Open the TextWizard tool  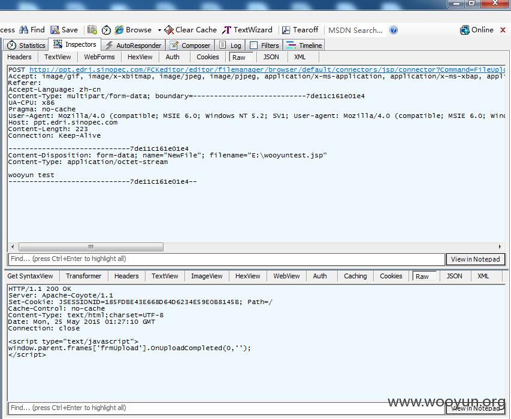click(x=247, y=30)
